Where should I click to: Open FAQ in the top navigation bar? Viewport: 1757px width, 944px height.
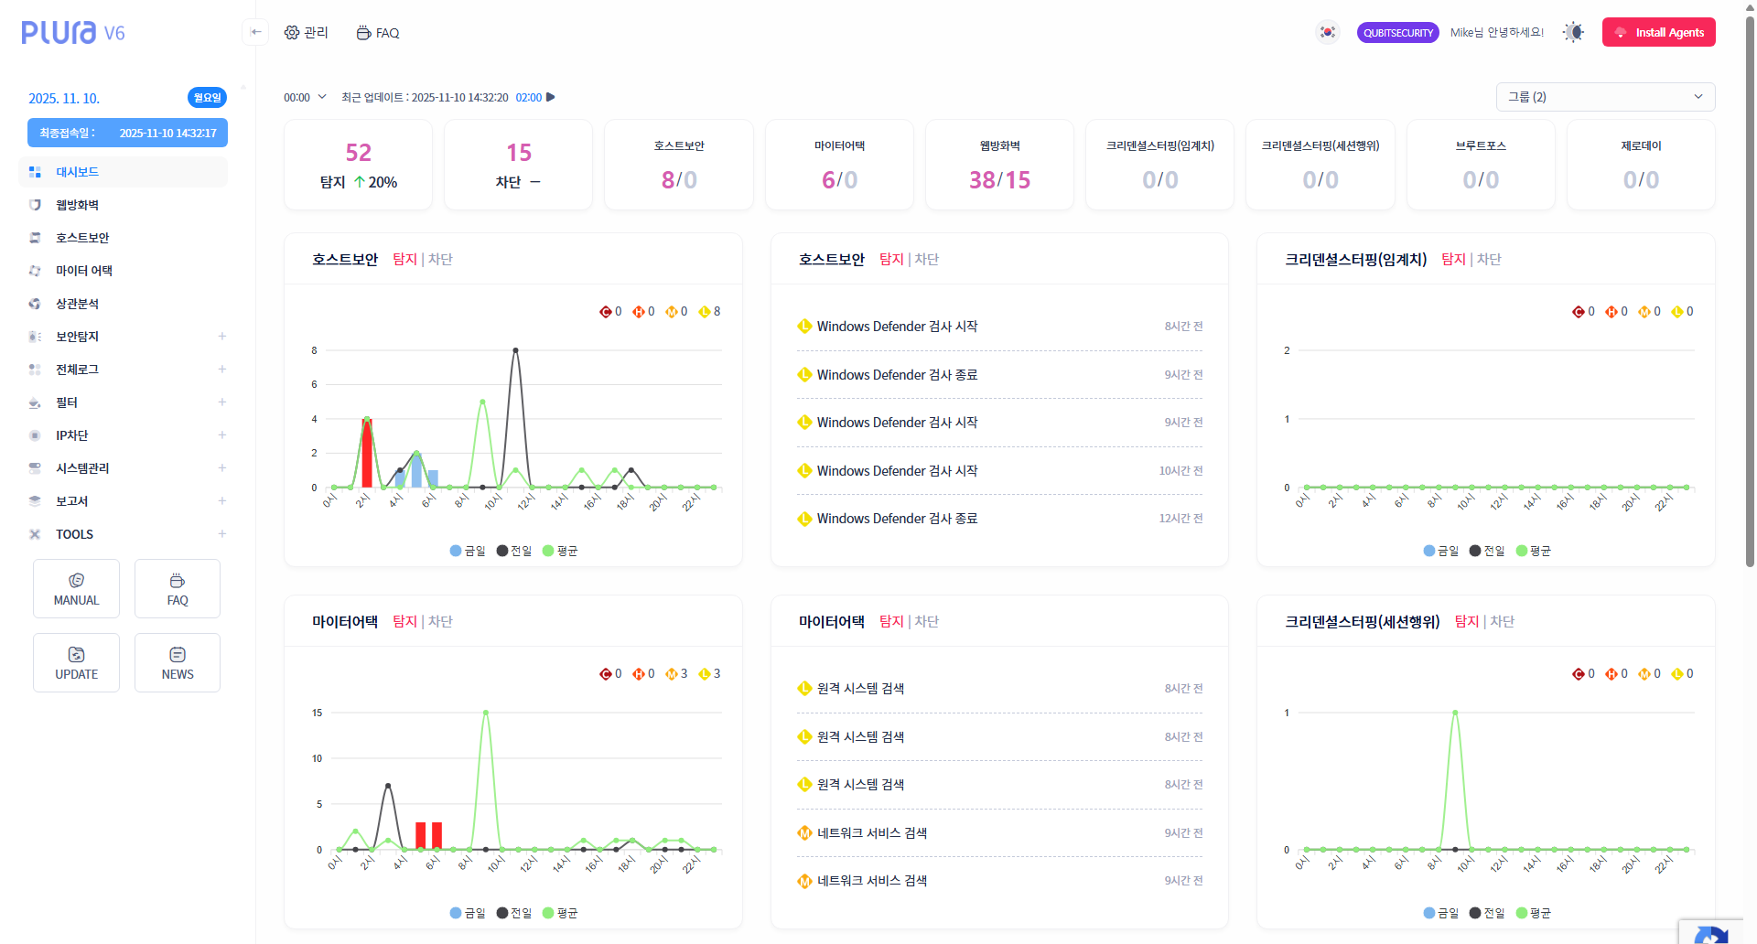pyautogui.click(x=378, y=33)
